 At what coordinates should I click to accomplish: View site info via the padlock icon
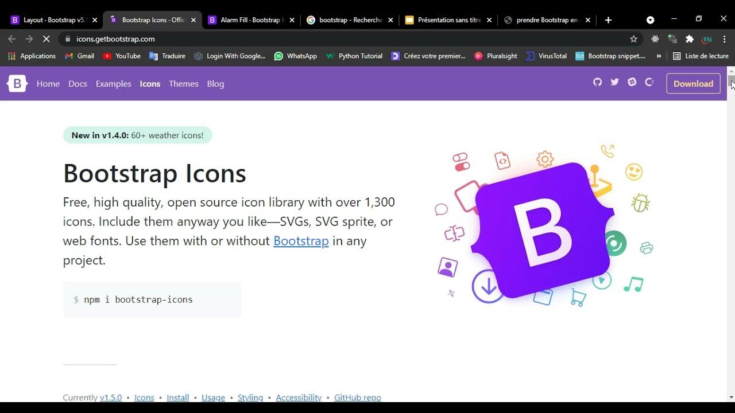click(68, 39)
